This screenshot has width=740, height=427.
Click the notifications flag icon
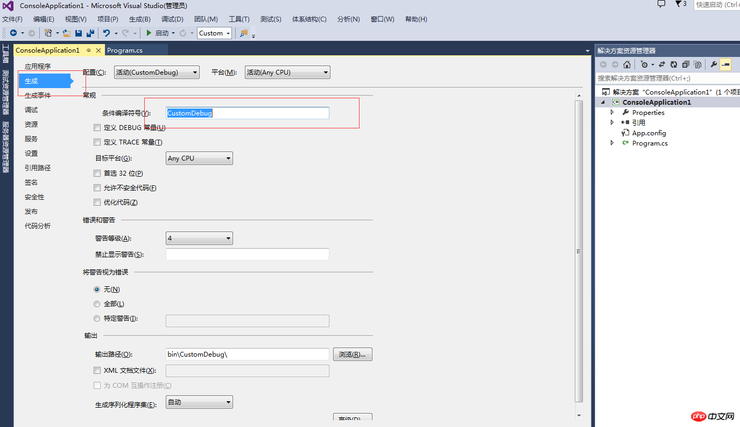tap(678, 4)
